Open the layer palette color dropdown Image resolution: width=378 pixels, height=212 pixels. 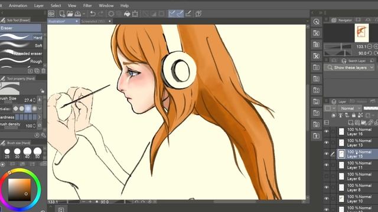(330, 108)
